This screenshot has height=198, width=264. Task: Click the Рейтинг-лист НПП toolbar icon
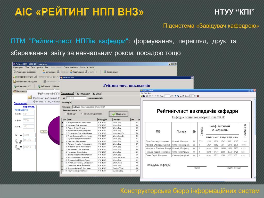click(x=15, y=86)
